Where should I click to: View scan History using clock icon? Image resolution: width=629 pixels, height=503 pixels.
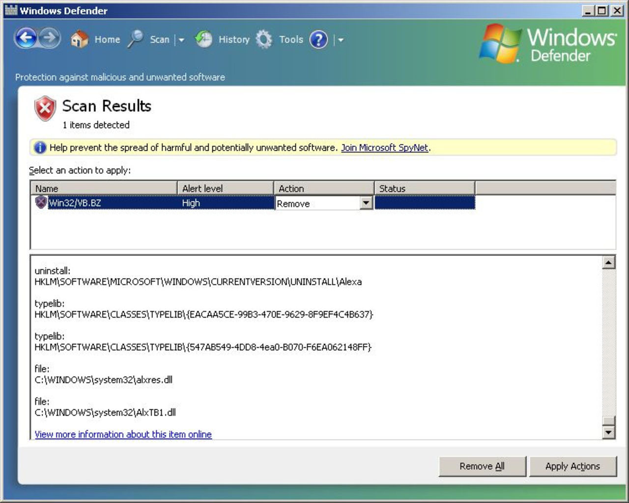203,39
